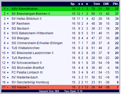This screenshot has height=94, width=121.
Task: Click the blue dot beside ASV Kleinottweiler
Action: [8, 9]
